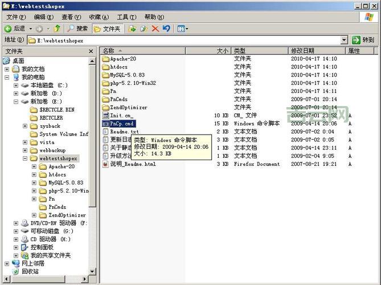Open the address bar dropdown arrow
This screenshot has height=285, width=381.
(344, 40)
